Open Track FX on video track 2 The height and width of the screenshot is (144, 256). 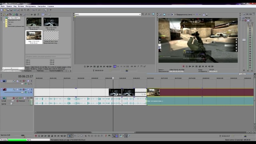point(20,90)
